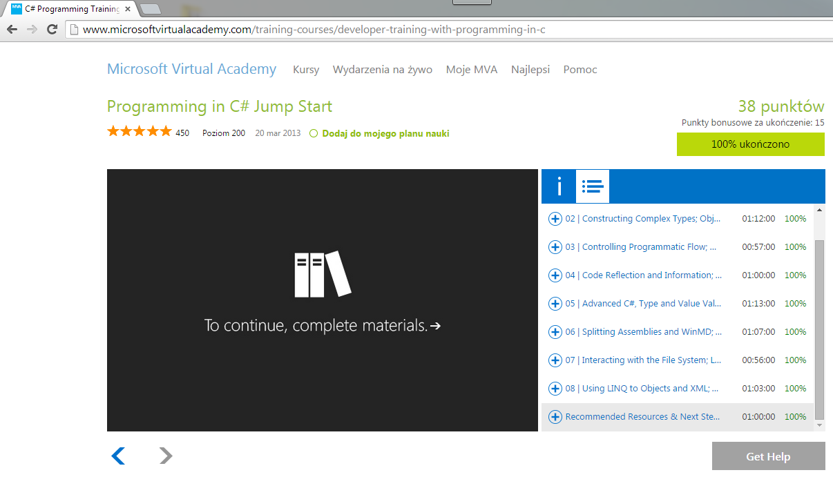Expand module 05 Advanced C# plus icon

click(555, 304)
